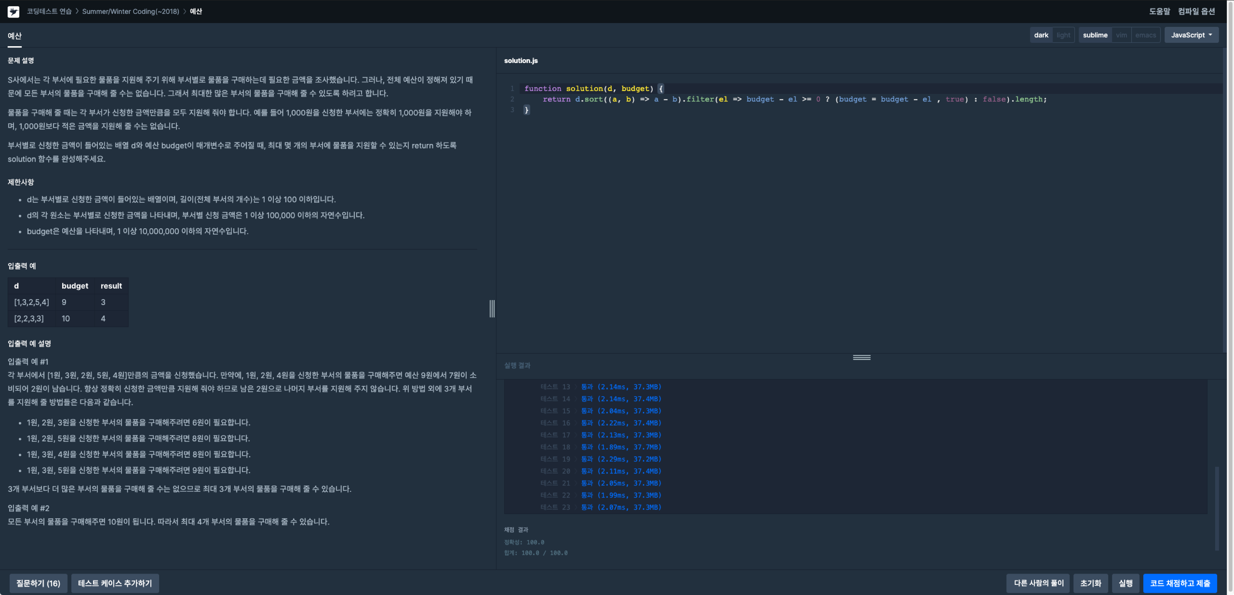Submit with 코드 채점하고 제출 button

click(1180, 583)
